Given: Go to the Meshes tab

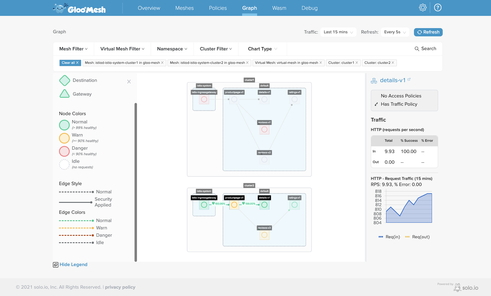Looking at the screenshot, I should click(x=184, y=8).
